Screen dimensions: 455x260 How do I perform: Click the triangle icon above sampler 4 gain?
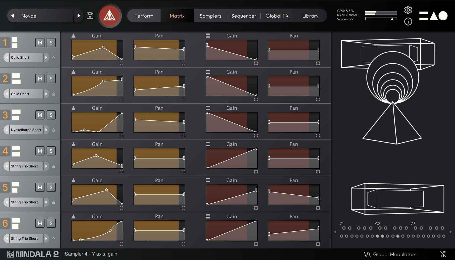pyautogui.click(x=73, y=144)
